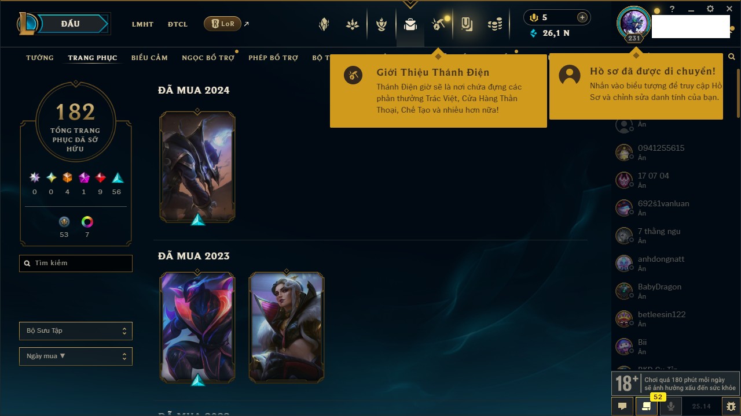The image size is (741, 416).
Task: Click the profile avatar level 231
Action: tap(634, 24)
